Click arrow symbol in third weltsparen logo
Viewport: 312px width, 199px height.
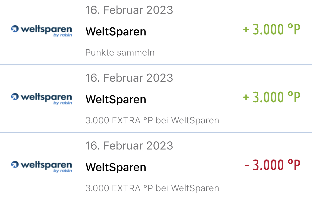coord(15,165)
